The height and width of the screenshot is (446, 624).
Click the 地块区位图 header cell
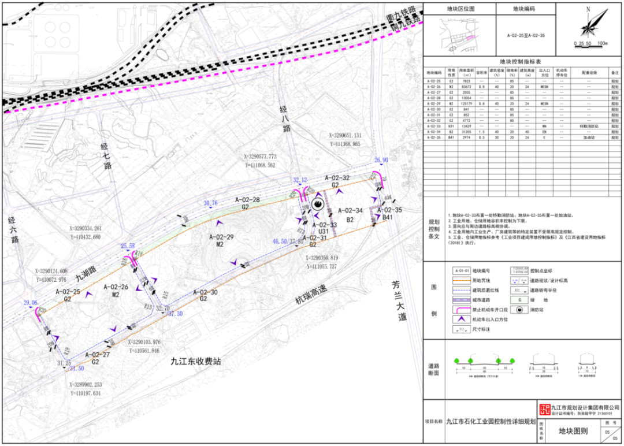(460, 9)
